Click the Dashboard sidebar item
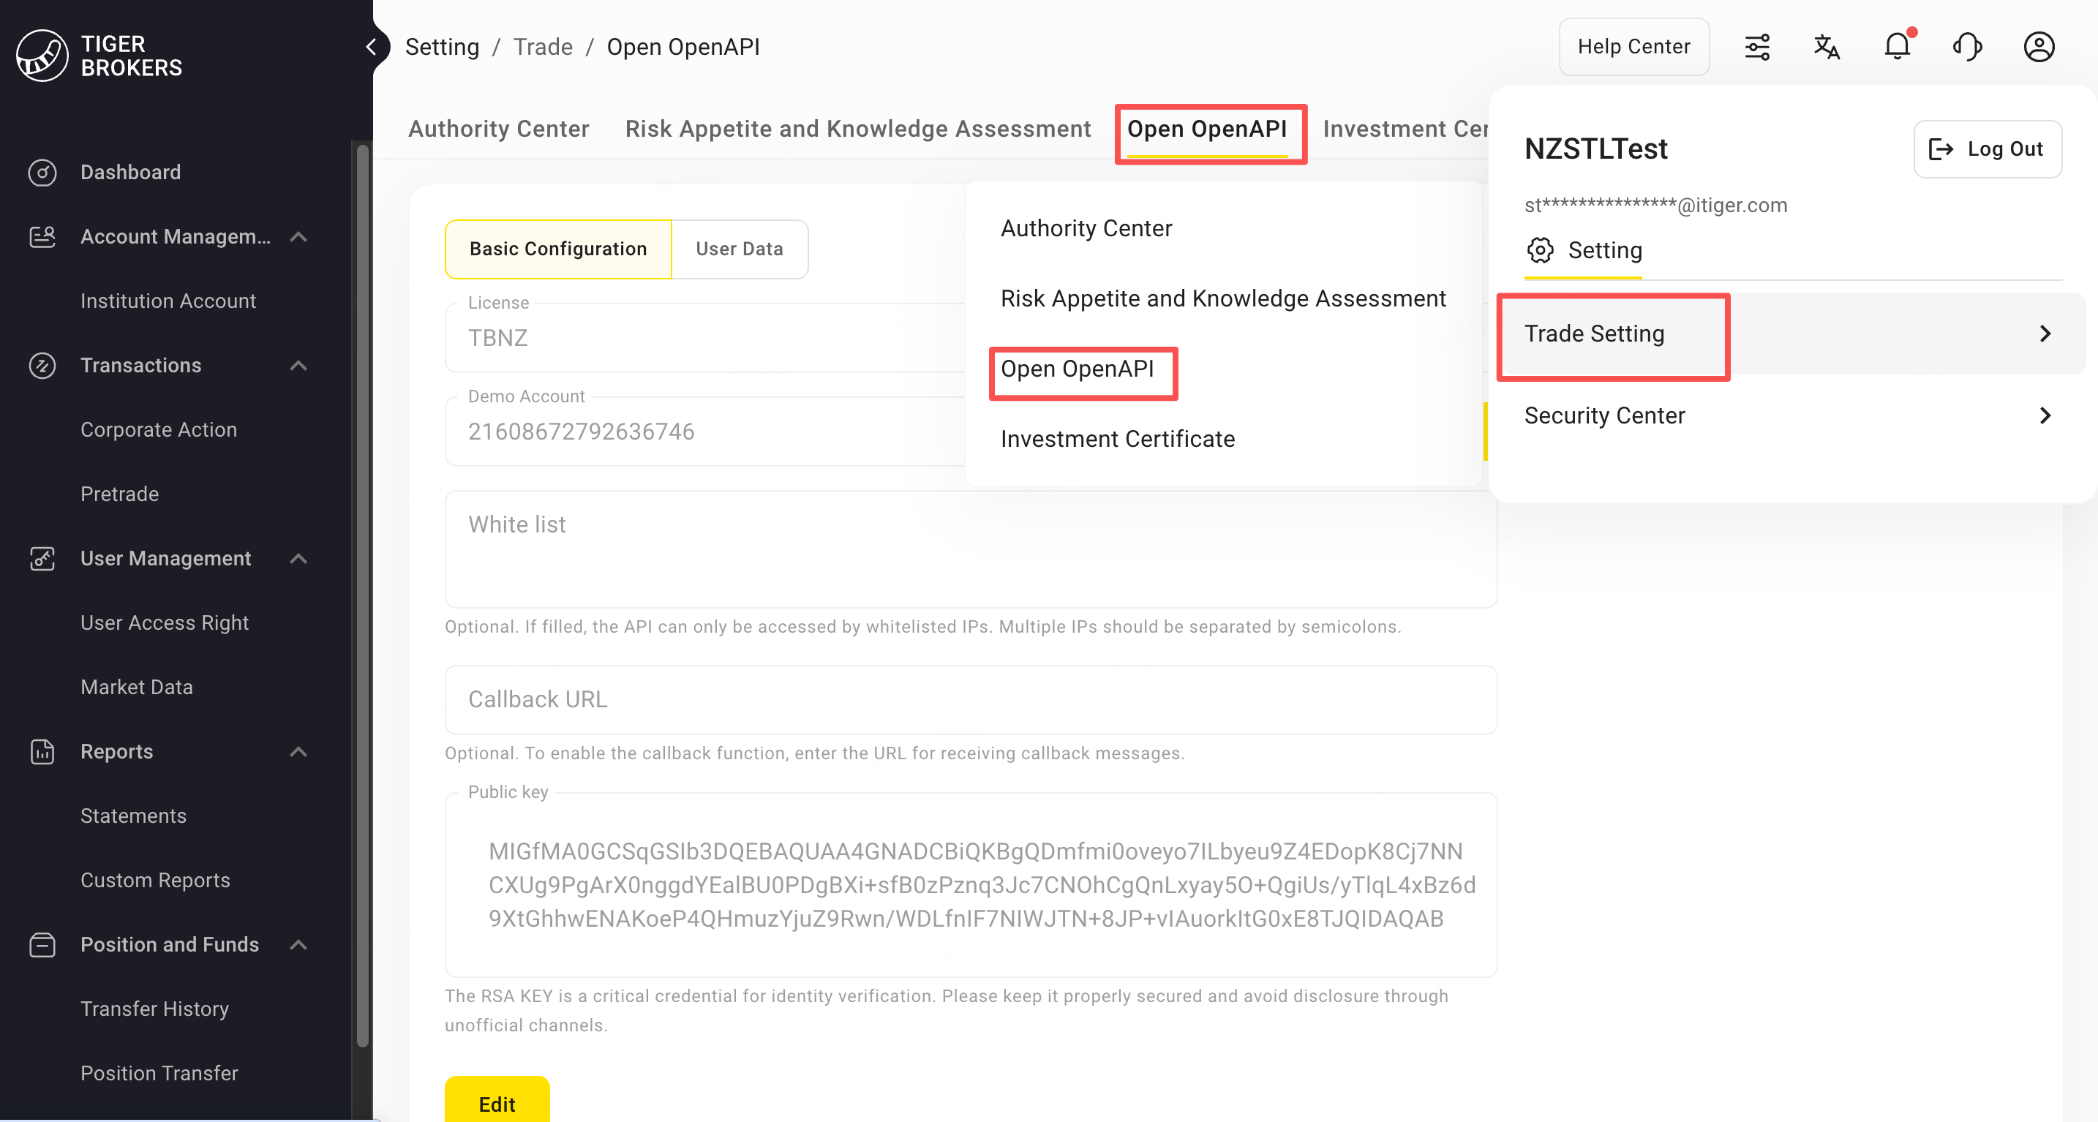This screenshot has height=1122, width=2098. pos(130,172)
